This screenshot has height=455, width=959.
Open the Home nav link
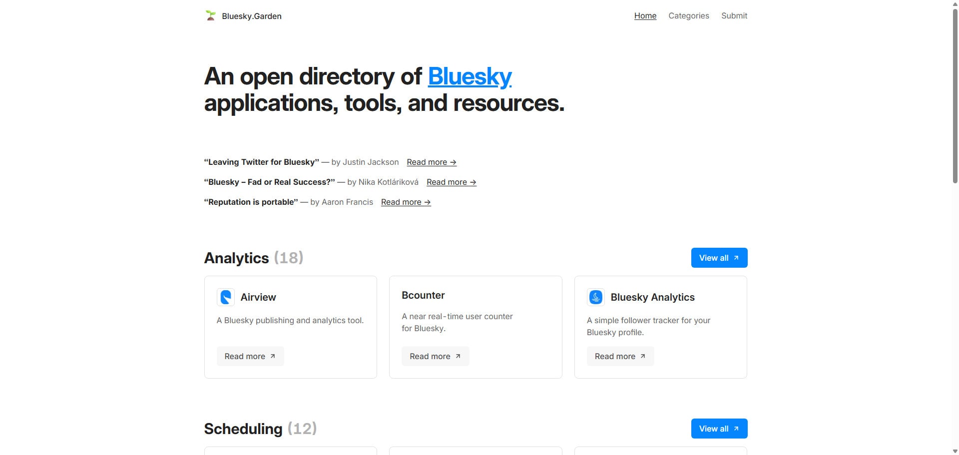tap(645, 15)
